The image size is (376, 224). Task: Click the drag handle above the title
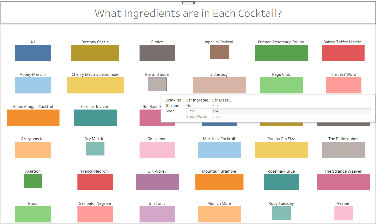188,3
